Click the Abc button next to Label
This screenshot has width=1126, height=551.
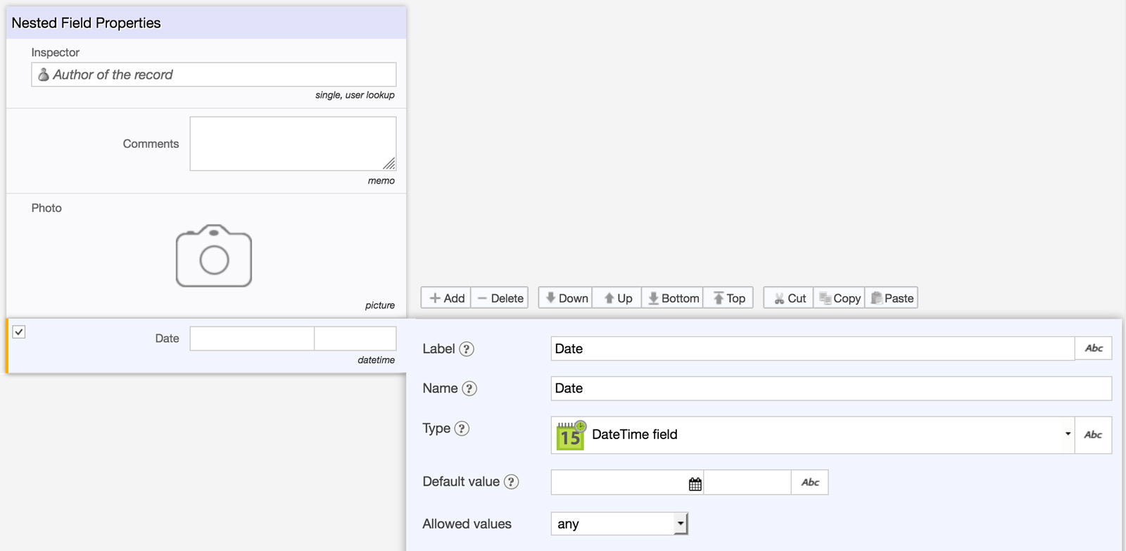[x=1093, y=348]
